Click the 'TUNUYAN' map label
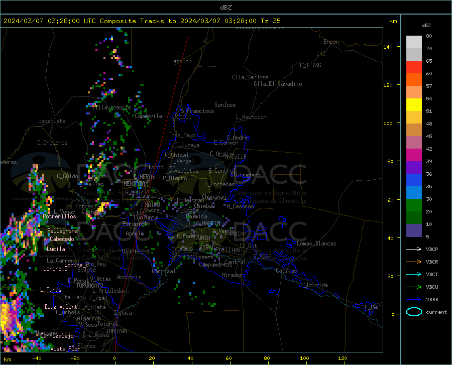Screen dimensions: 452x365 pyautogui.click(x=117, y=331)
